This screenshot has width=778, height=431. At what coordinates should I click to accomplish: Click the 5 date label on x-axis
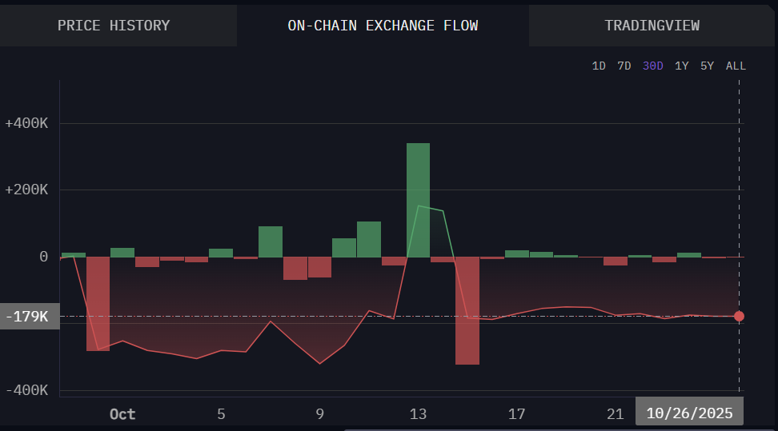(x=221, y=414)
